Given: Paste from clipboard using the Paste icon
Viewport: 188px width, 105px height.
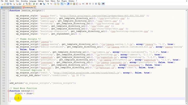Looking at the screenshot, I should tap(30, 4).
